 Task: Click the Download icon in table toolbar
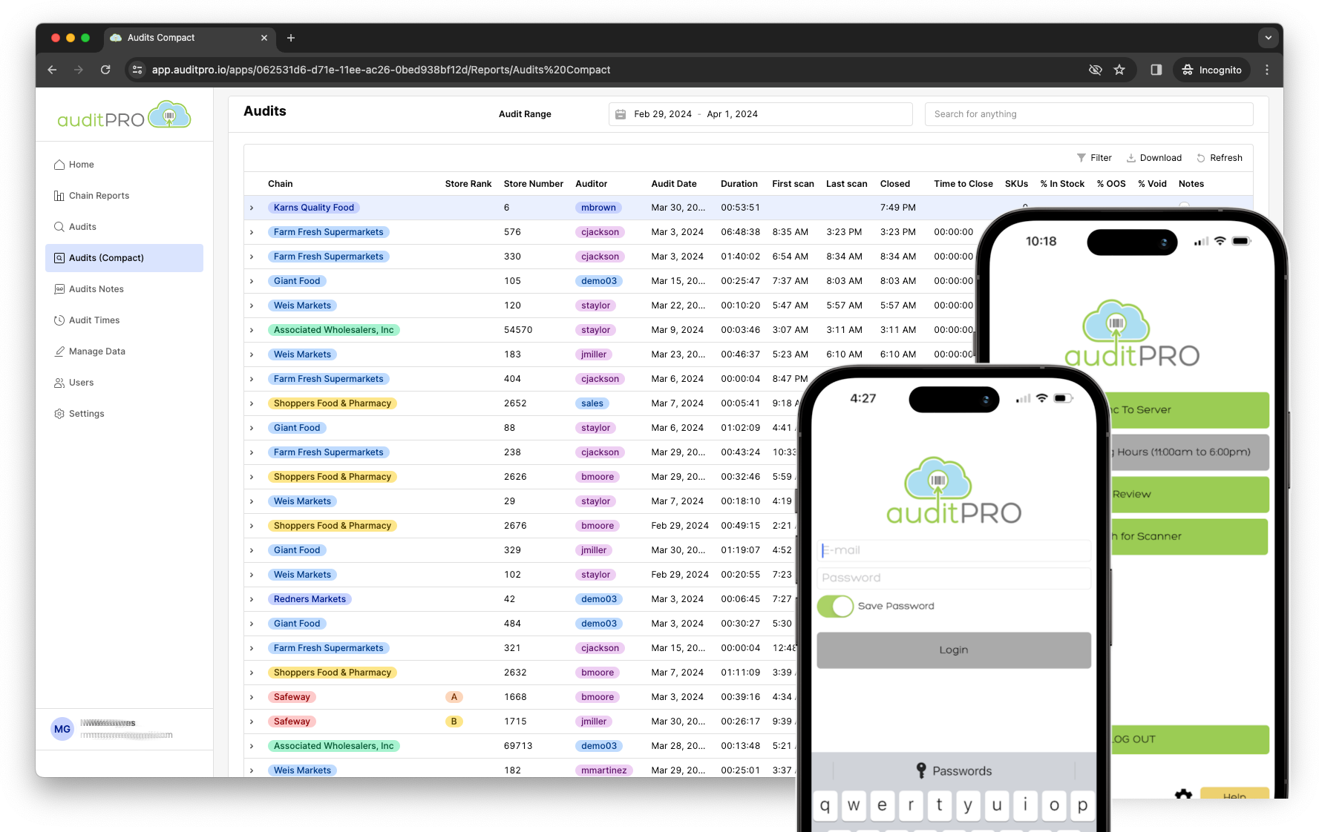pos(1131,158)
